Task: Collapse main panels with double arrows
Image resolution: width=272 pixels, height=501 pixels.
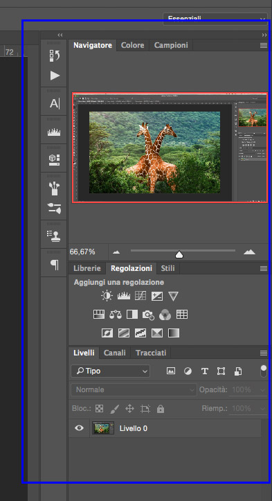Action: tap(264, 35)
